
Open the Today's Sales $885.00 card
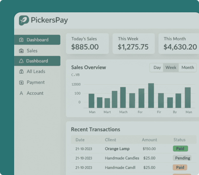coord(87,44)
